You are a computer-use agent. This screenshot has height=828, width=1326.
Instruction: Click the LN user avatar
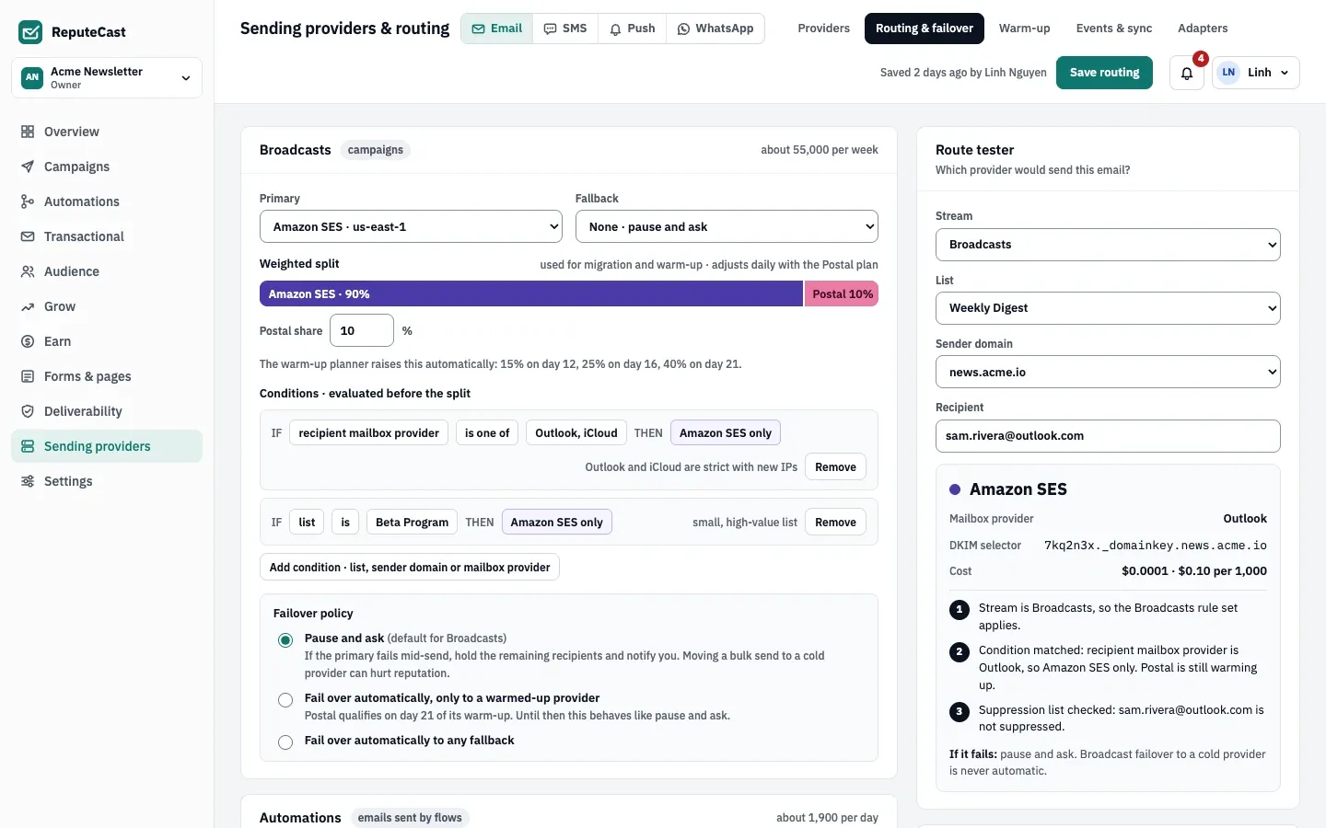1228,73
